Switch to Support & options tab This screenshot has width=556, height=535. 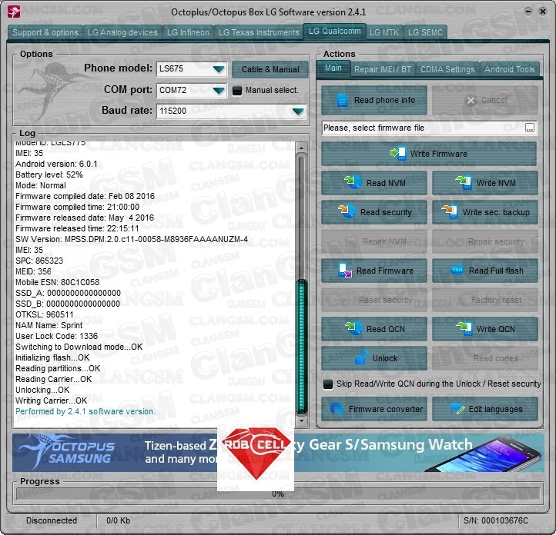click(x=45, y=32)
